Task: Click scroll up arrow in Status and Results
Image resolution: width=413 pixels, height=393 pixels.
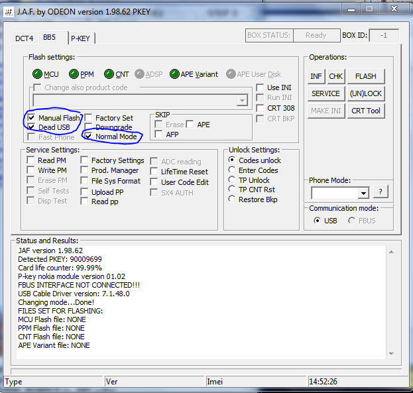Action: (x=391, y=252)
